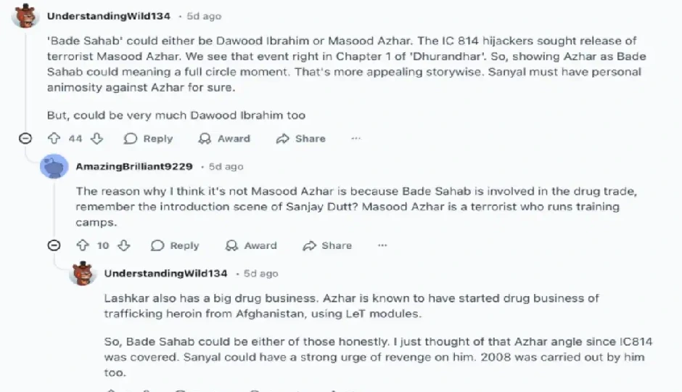Click the Award icon on top comment
This screenshot has width=682, height=392.
click(205, 139)
